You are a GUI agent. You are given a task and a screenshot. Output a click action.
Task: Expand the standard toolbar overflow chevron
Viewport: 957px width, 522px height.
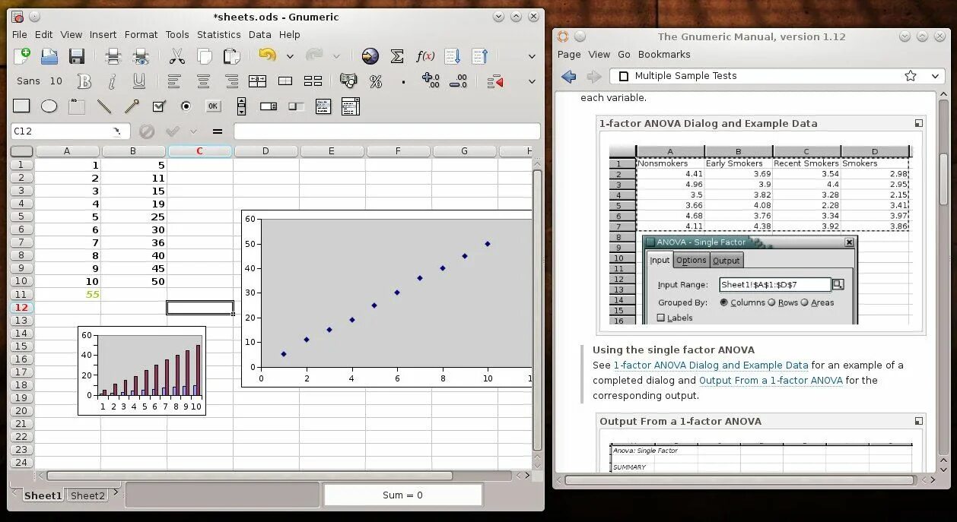[532, 56]
